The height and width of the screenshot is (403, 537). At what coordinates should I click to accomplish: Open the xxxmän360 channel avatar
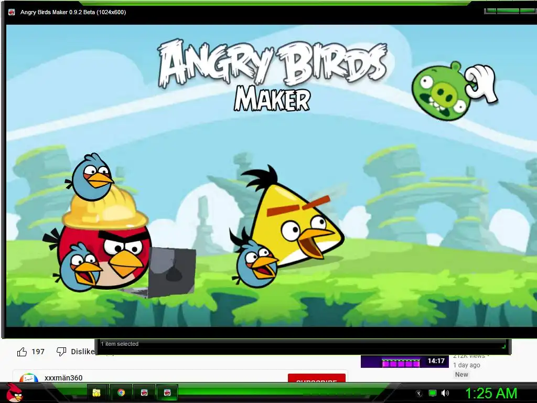click(29, 378)
